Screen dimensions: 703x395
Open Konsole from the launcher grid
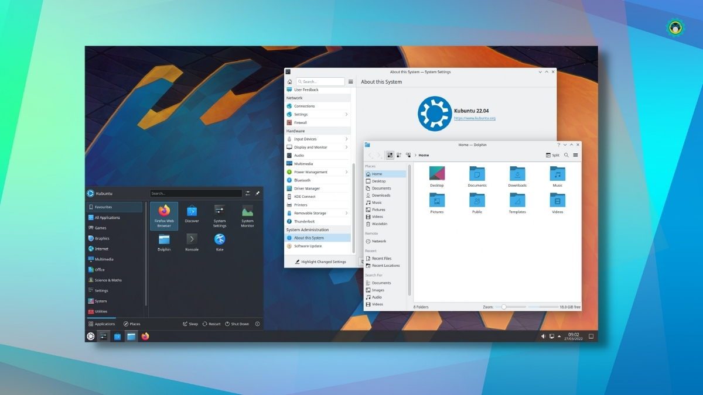[x=192, y=241]
